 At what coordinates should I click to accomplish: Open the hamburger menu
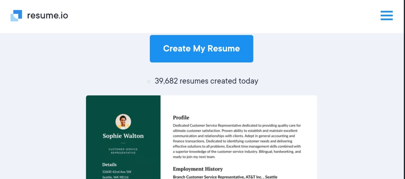(x=387, y=16)
